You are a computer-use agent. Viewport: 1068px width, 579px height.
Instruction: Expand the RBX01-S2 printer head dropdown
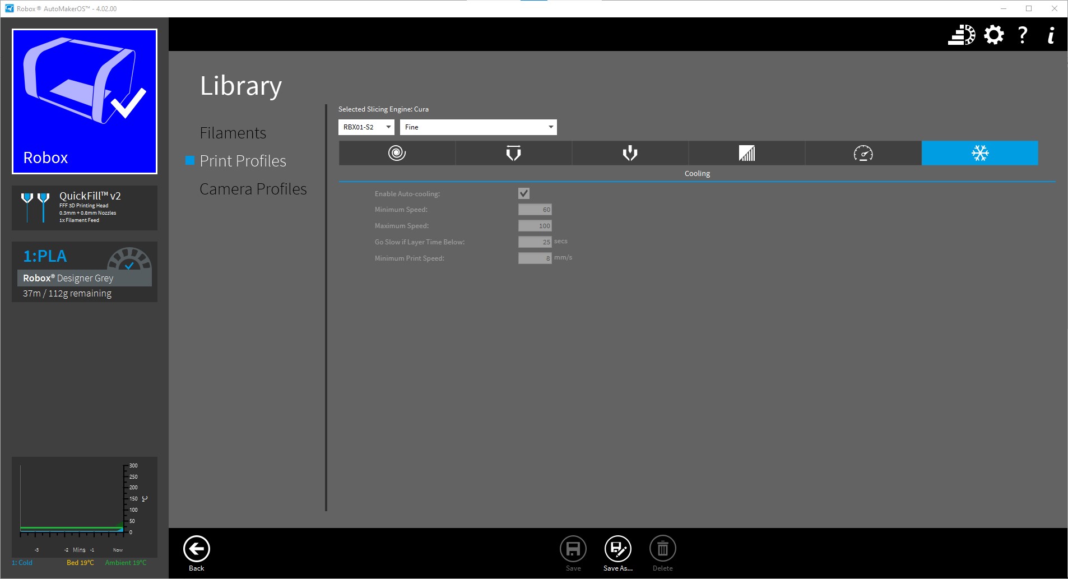[366, 127]
